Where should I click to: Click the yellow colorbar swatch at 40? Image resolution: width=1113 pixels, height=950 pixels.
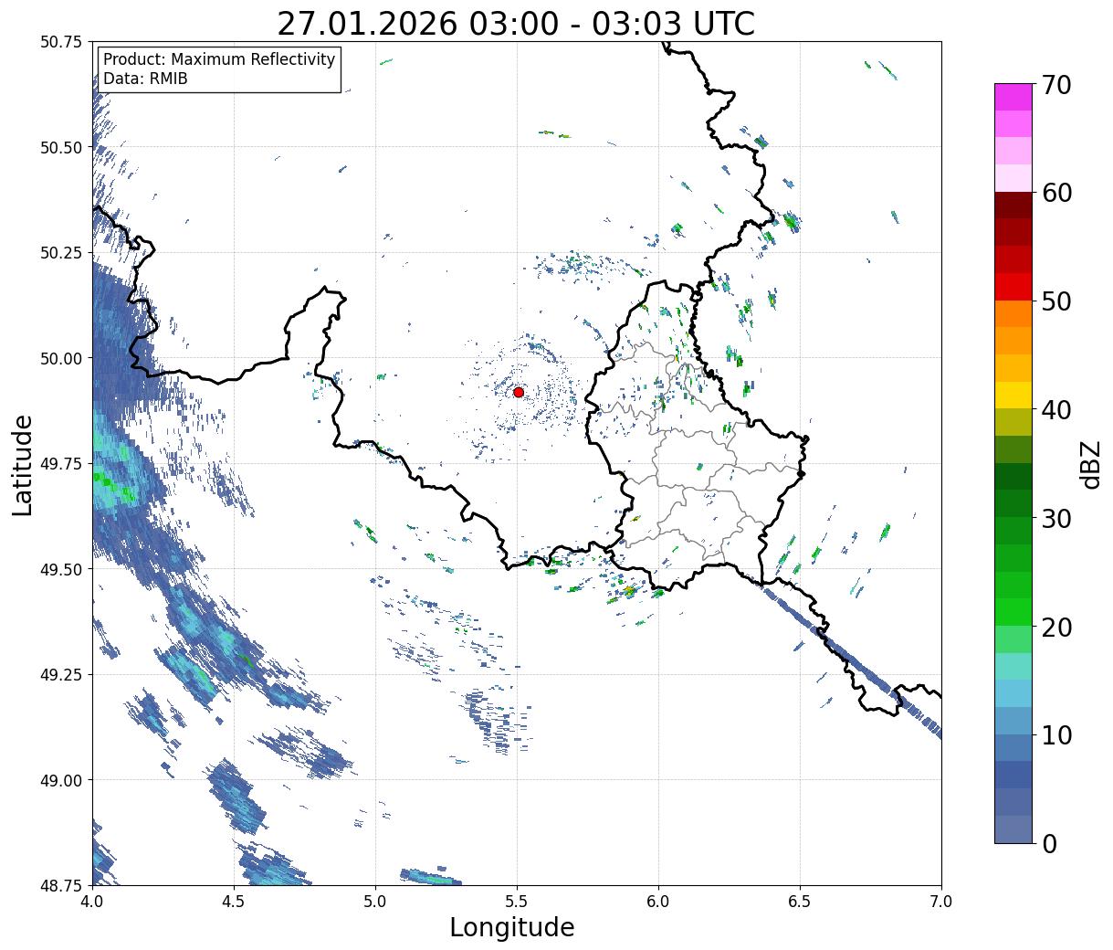pyautogui.click(x=1013, y=395)
